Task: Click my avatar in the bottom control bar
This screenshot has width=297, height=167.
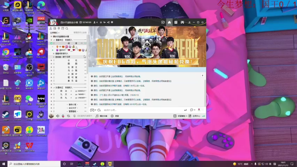Action: pos(51,116)
